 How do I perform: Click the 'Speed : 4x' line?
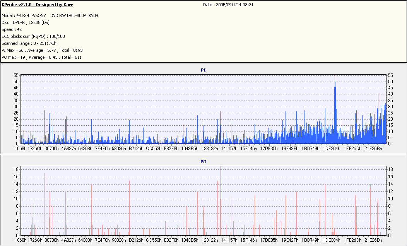(12, 29)
